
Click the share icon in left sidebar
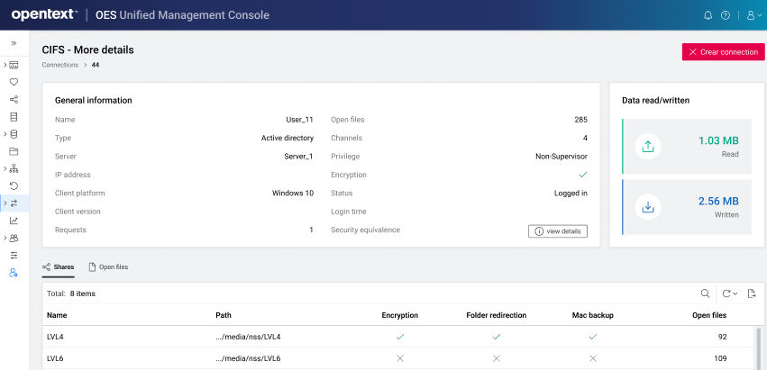[14, 99]
